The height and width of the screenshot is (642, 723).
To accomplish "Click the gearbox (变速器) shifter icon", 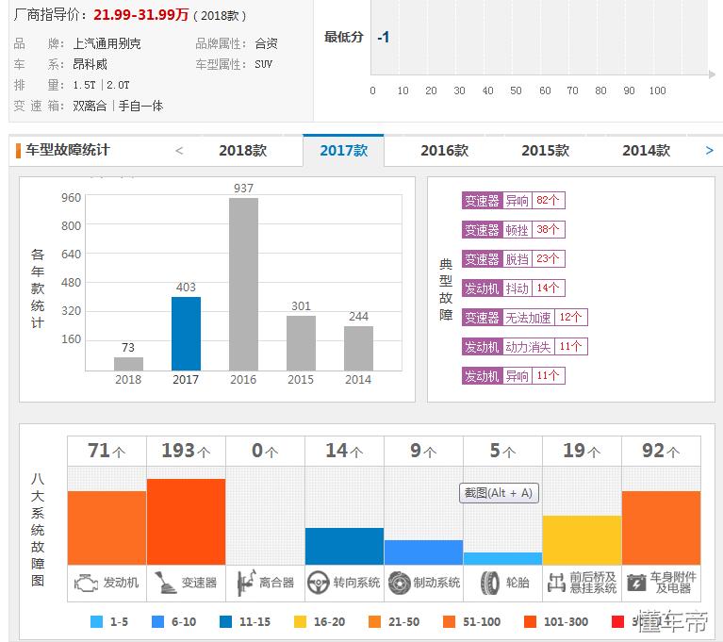I will click(165, 583).
